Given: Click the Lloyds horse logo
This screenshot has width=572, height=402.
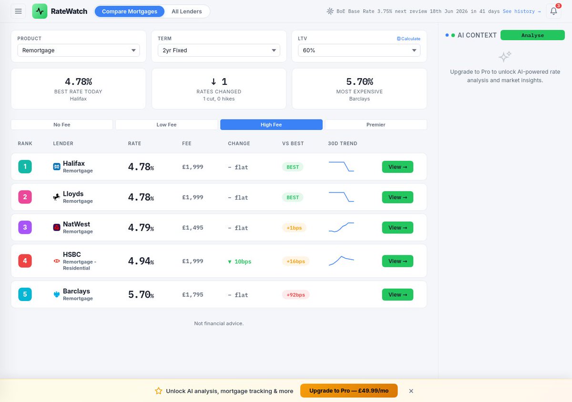Looking at the screenshot, I should coord(57,197).
